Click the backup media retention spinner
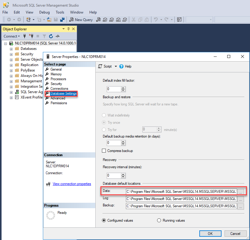This screenshot has height=240, width=250. click(x=123, y=143)
